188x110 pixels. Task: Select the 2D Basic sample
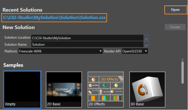coord(64,90)
